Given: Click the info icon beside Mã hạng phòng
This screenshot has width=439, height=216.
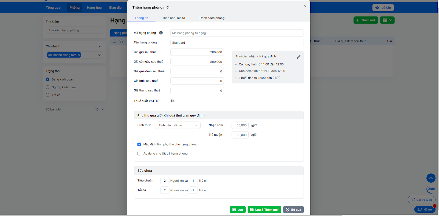Looking at the screenshot, I should coord(161,33).
